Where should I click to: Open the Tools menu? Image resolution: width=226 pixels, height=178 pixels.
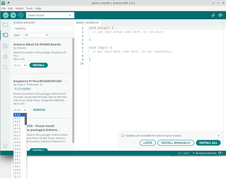[29, 8]
